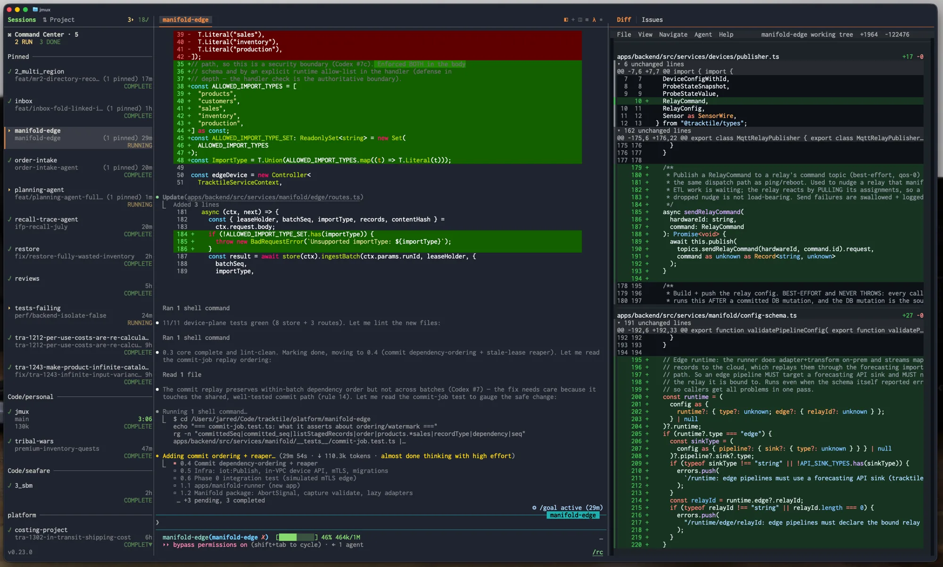Click the checkmark icon beside order-intake

tap(9, 160)
